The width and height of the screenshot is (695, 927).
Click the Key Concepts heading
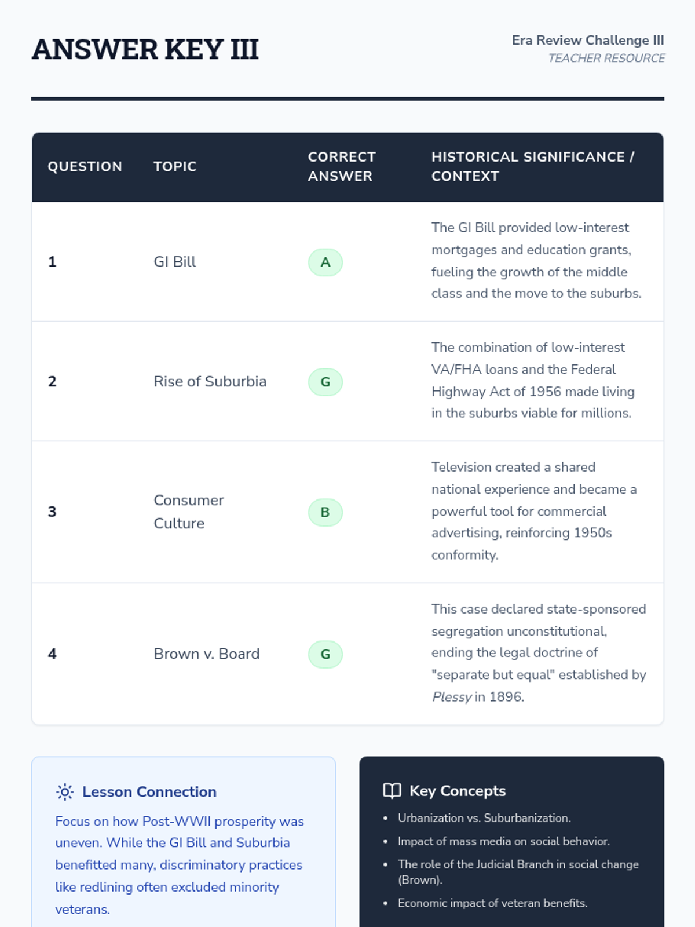pyautogui.click(x=458, y=791)
